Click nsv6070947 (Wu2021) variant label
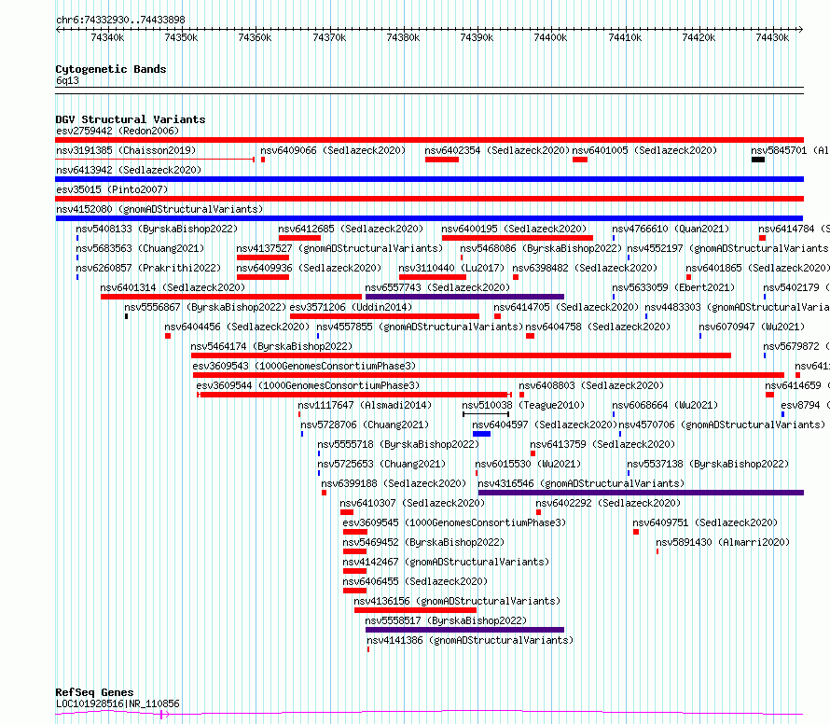The height and width of the screenshot is (724, 830). coord(752,327)
